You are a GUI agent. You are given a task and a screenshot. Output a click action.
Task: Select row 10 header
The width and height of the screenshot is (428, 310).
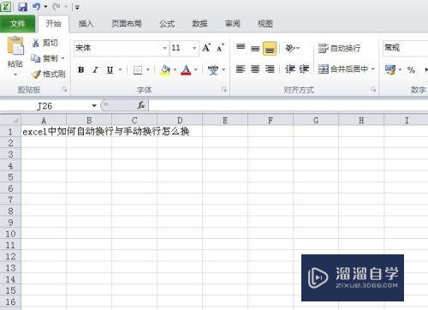click(10, 234)
